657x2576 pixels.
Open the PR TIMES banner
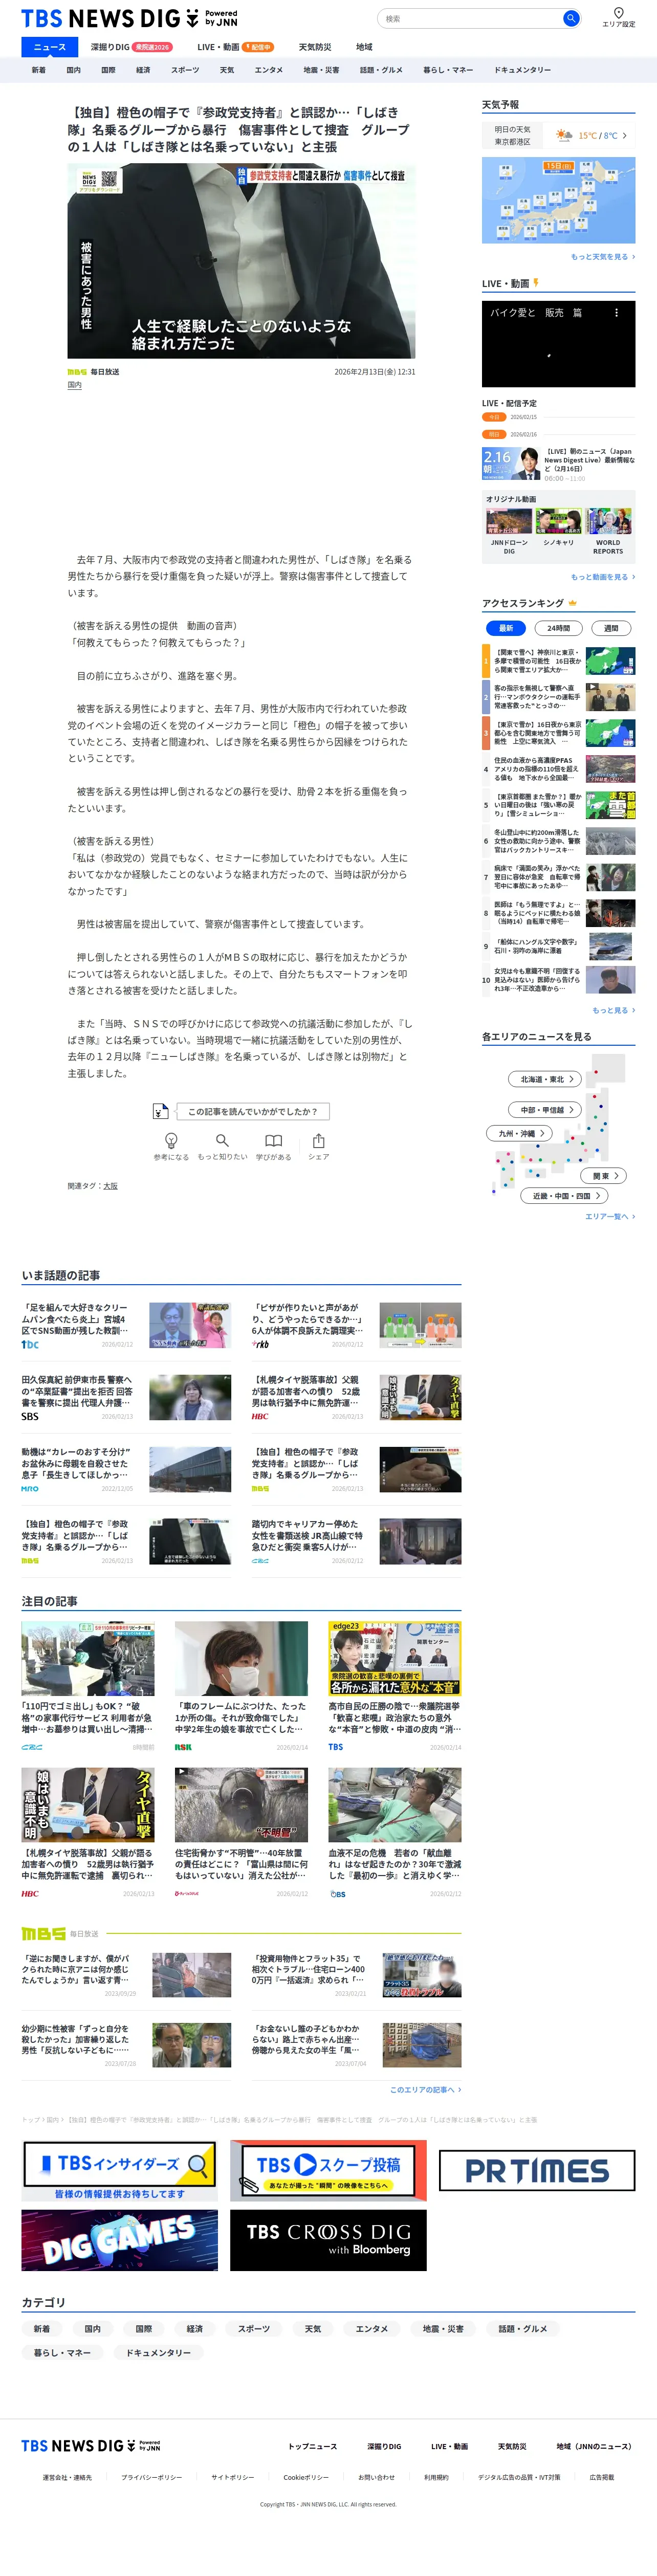pos(537,2170)
